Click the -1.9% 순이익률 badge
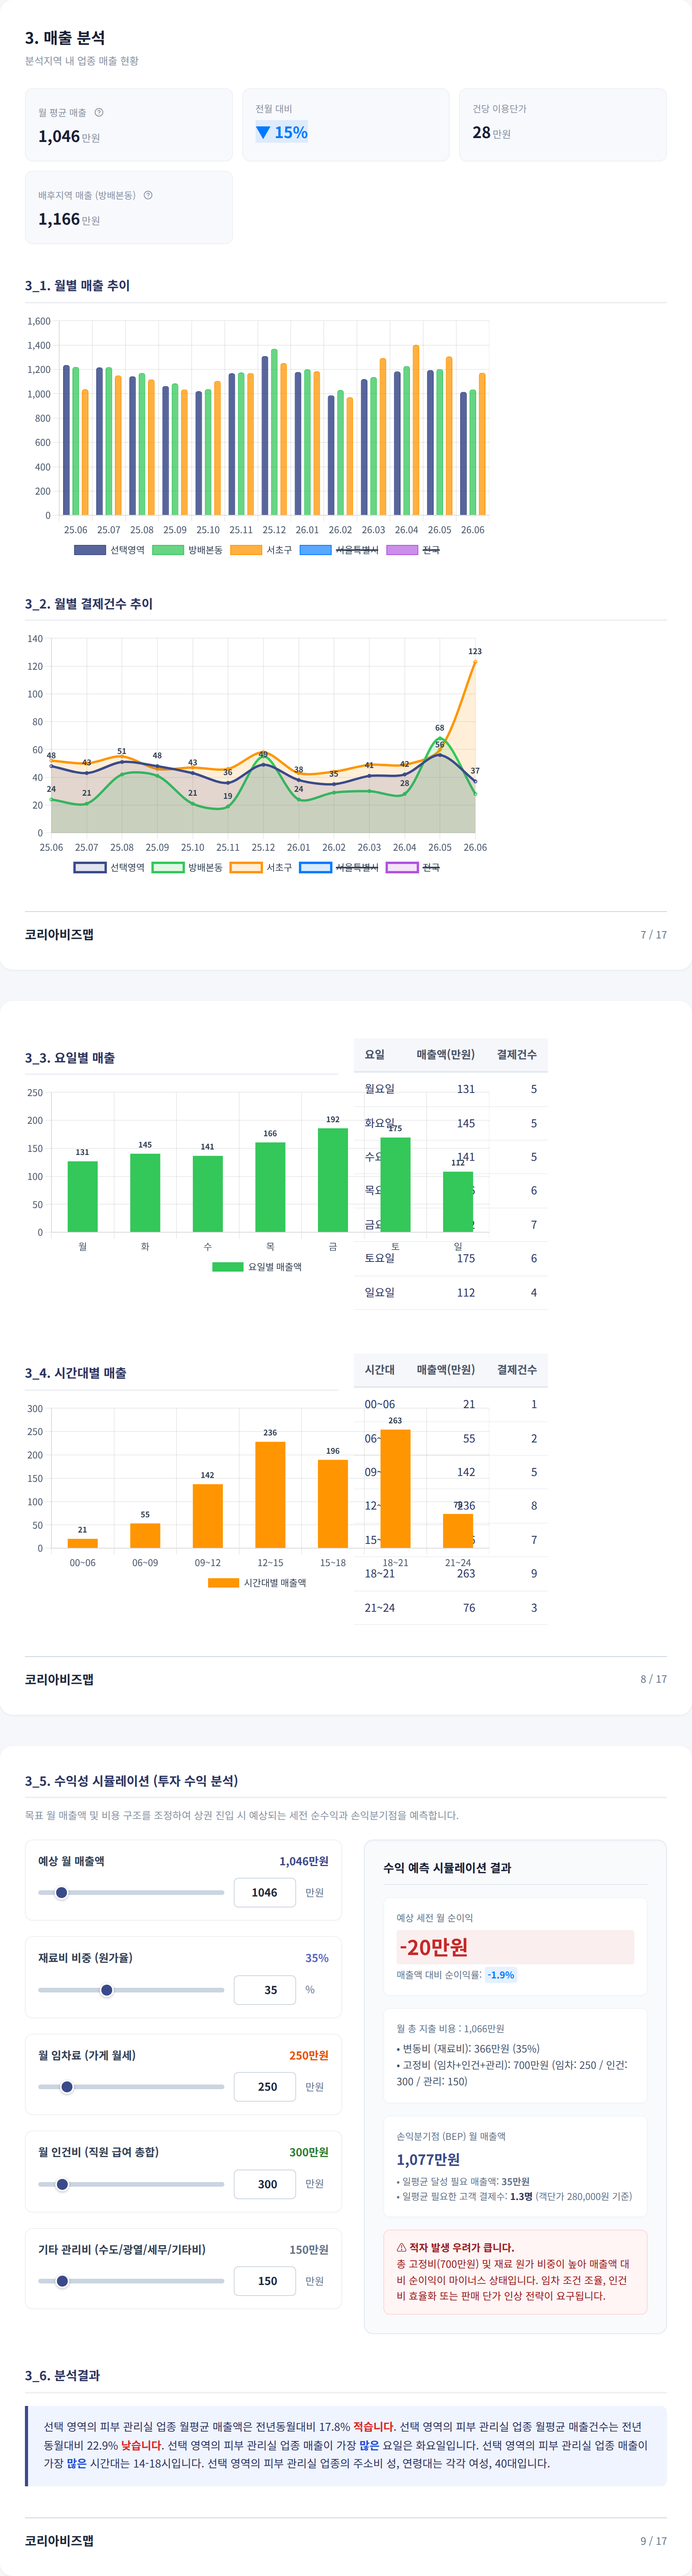 [501, 1975]
